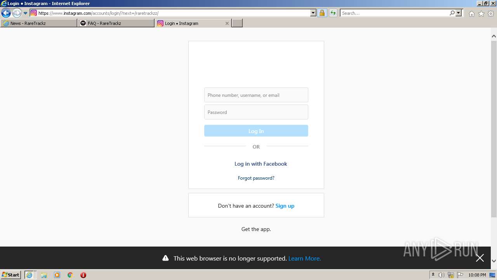Click the Learn More link
The image size is (497, 280).
point(305,258)
